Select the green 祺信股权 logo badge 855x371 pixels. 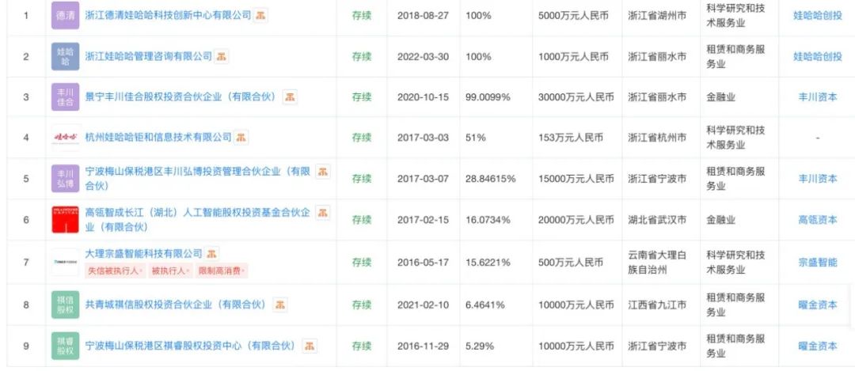tap(65, 305)
